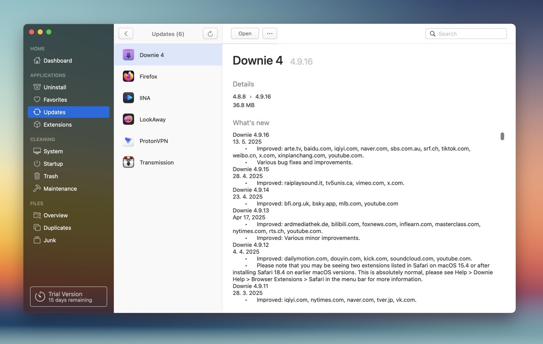Click the "Various bug fixes and improvements." line
Image resolution: width=543 pixels, height=344 pixels.
tap(305, 162)
